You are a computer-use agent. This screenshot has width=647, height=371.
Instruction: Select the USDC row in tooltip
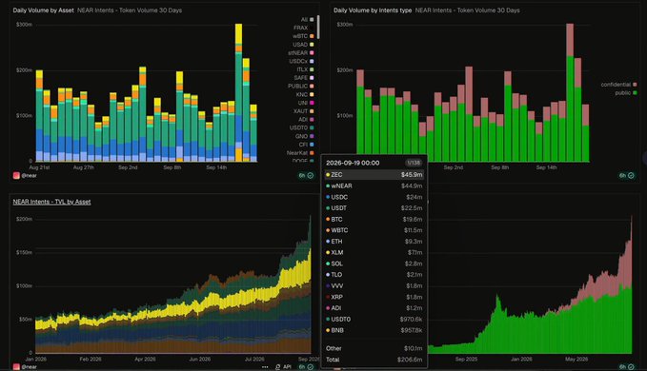point(374,197)
